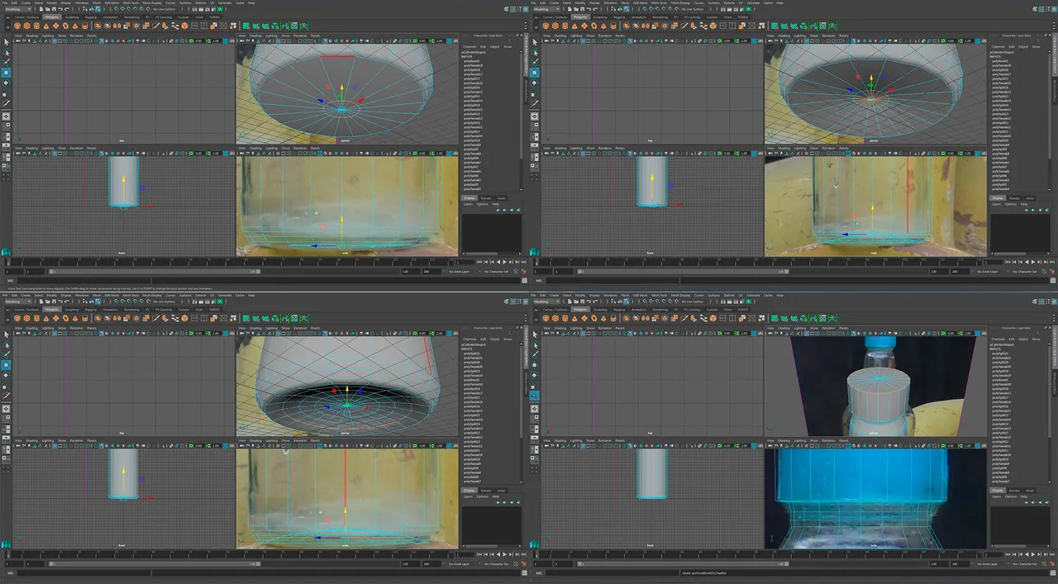Toggle auto keyframe icon, bottom-right Maya window
Viewport: 1058px width, 584px height.
pyautogui.click(x=1052, y=563)
